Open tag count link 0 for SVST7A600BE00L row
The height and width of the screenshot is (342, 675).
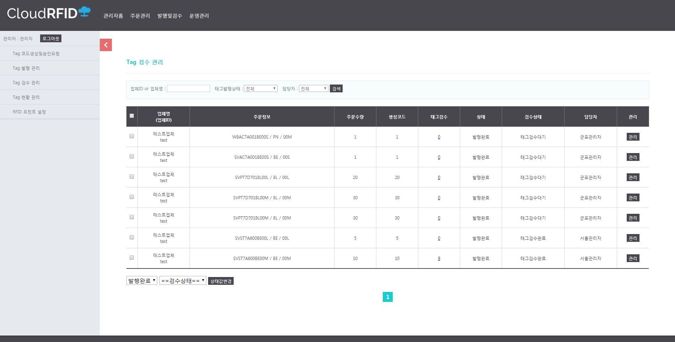pyautogui.click(x=439, y=238)
